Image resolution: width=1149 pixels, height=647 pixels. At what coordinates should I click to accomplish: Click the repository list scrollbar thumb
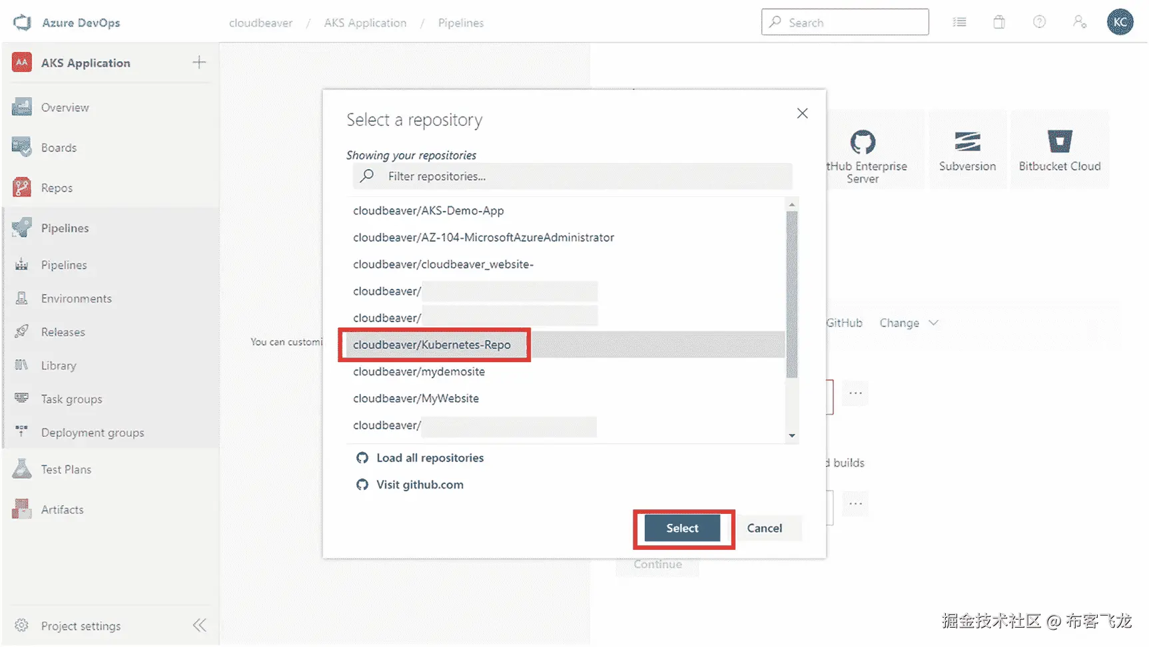[x=792, y=294]
